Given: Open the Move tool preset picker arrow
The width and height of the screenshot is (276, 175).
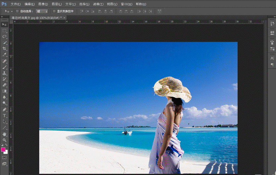Looking at the screenshot, I should click(12, 11).
